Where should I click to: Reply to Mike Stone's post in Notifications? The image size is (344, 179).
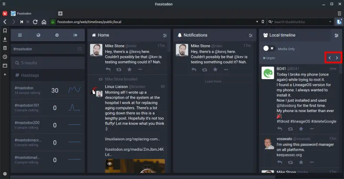(x=194, y=69)
